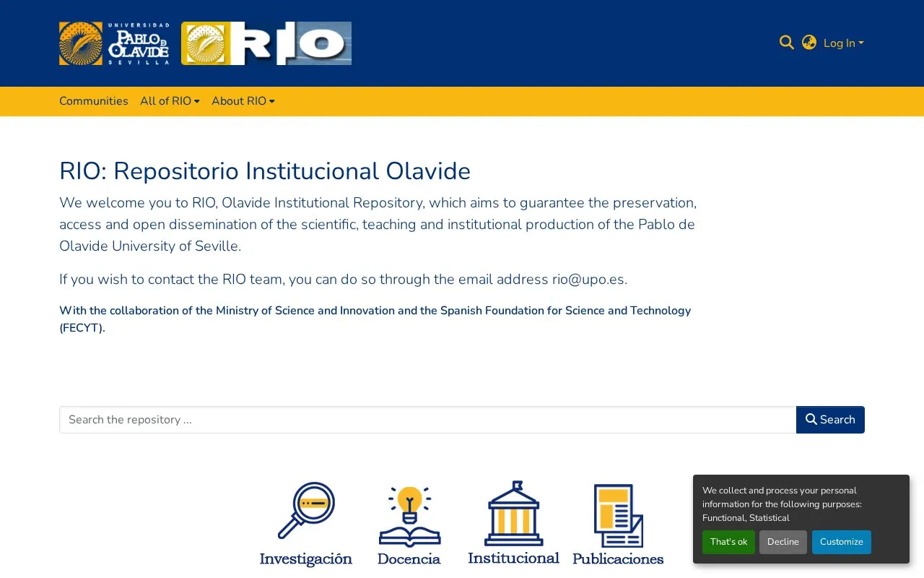924x578 pixels.
Task: Accept cookies with That's ok
Action: 728,542
